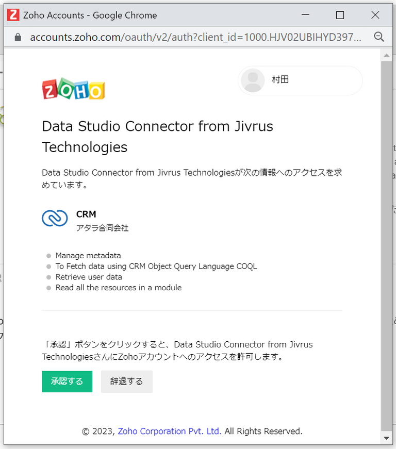
Task: Click the user avatar next to 村田
Action: point(253,80)
